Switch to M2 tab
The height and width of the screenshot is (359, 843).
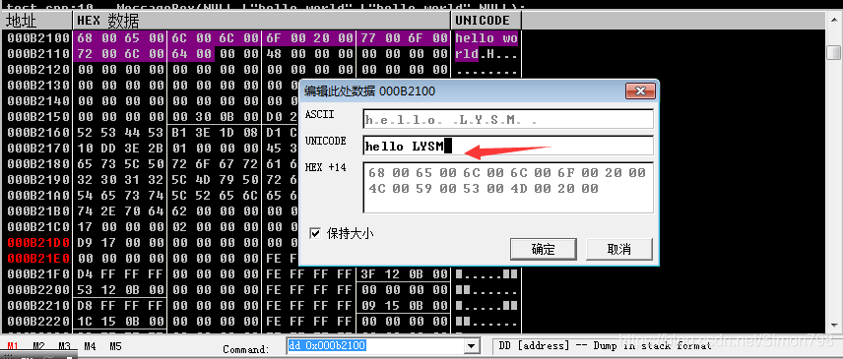[x=38, y=346]
